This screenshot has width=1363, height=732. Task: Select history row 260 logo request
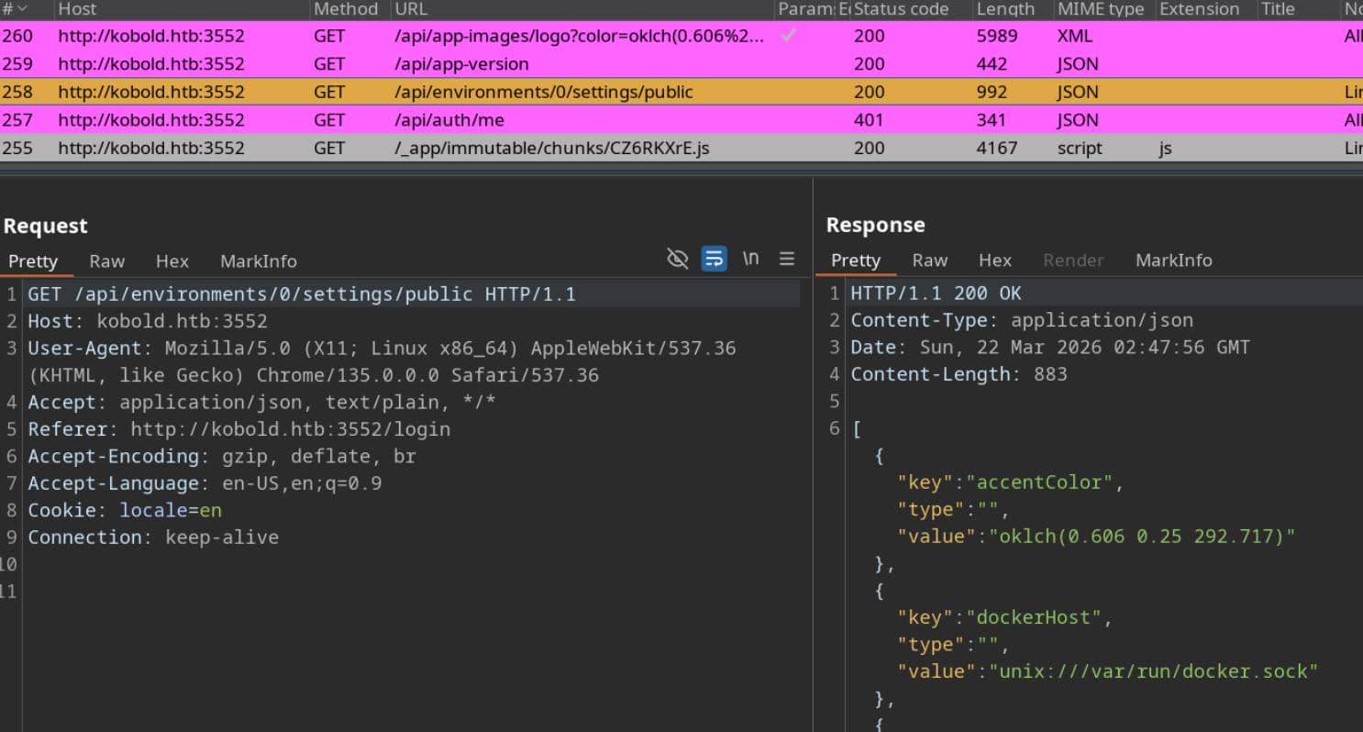coord(681,36)
